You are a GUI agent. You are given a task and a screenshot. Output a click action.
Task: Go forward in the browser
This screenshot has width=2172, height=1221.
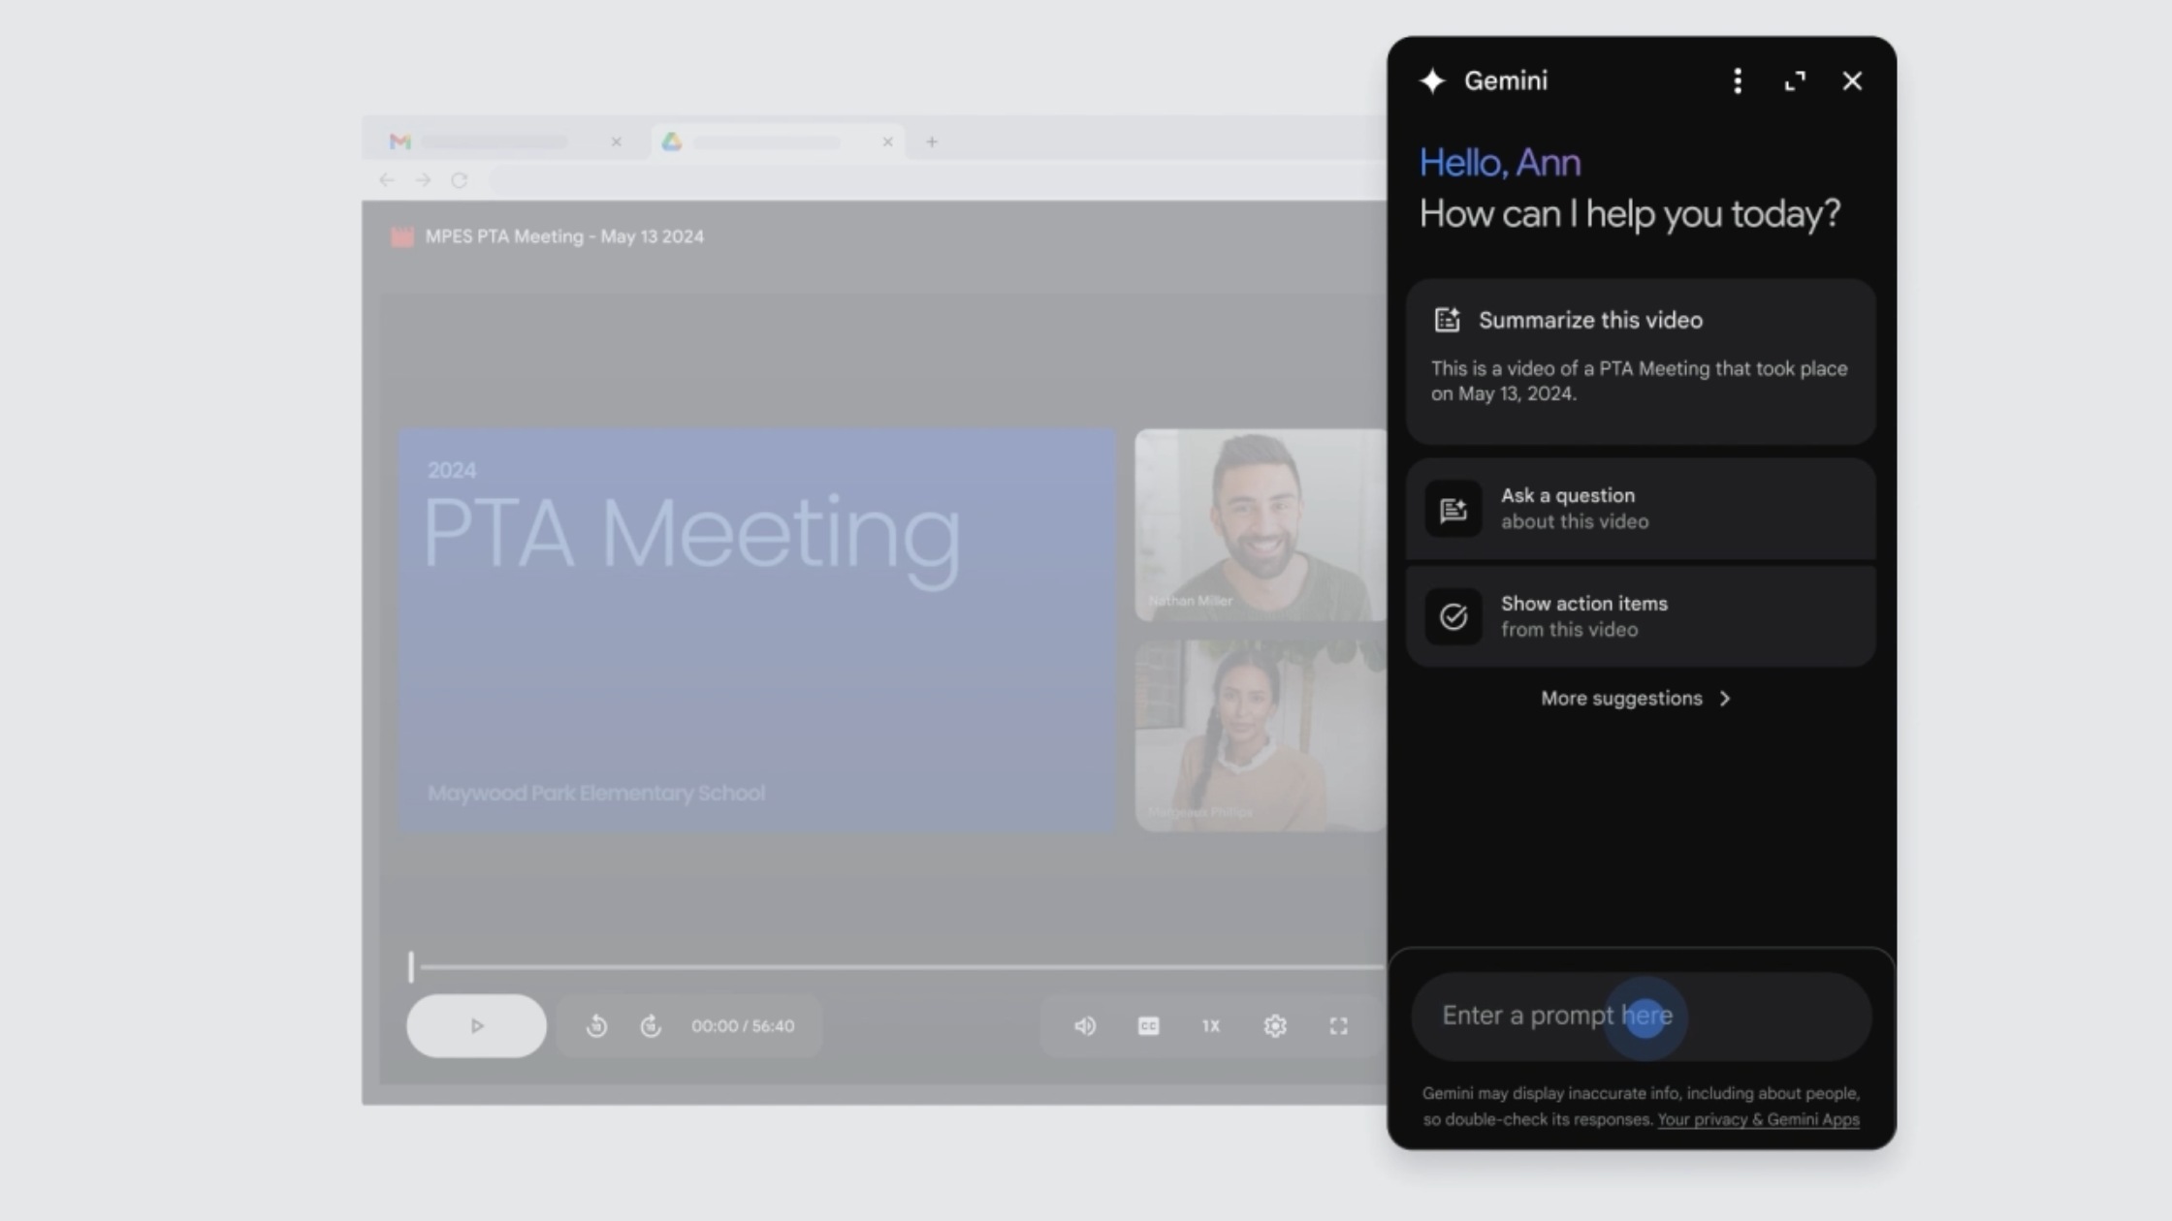pos(423,180)
